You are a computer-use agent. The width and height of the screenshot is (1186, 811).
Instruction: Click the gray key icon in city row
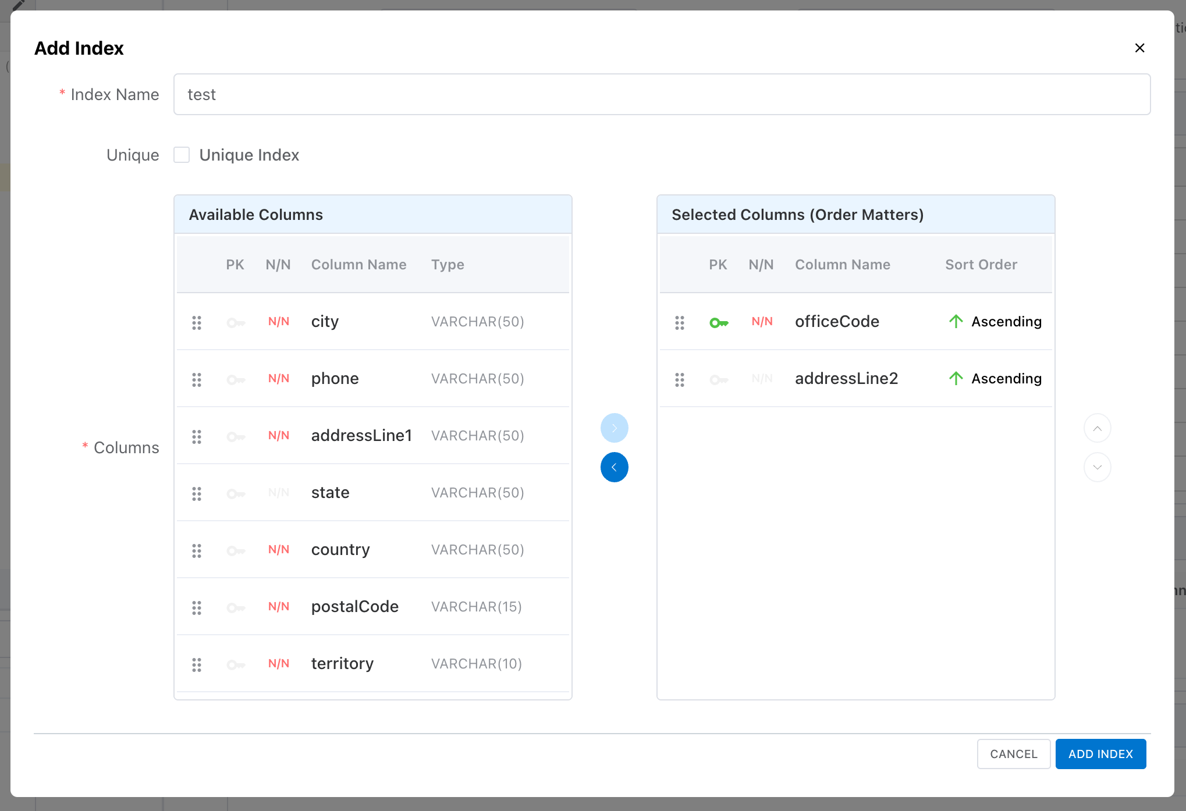coord(236,322)
